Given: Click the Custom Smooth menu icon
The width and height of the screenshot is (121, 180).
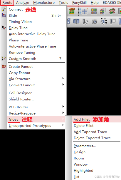Looking at the screenshot, I should point(4,58).
